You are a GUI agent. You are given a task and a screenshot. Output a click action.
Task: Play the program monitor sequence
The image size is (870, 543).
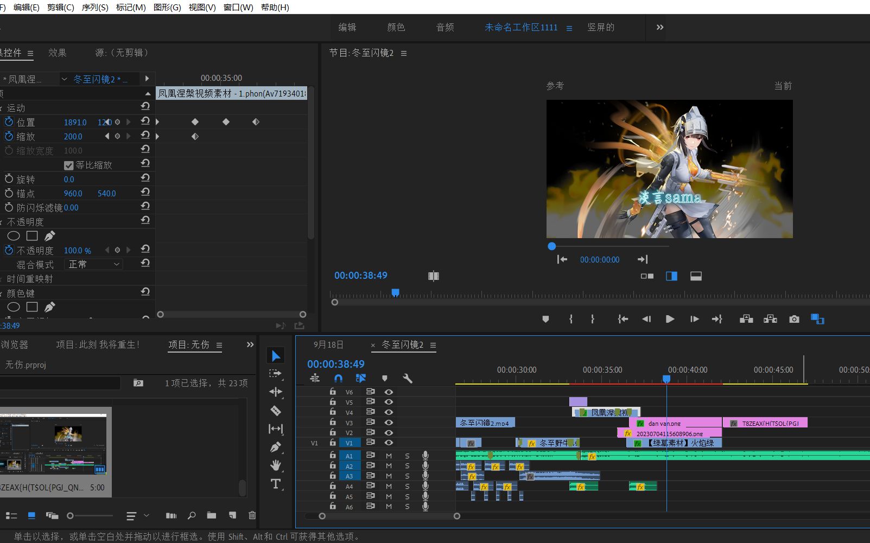point(670,319)
